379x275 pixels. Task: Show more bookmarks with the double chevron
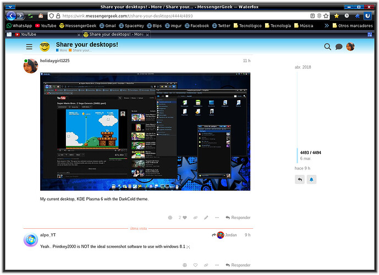(x=327, y=26)
